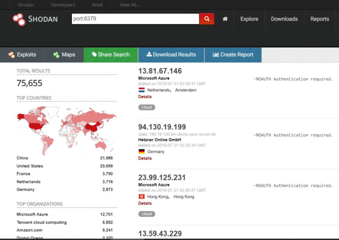Open the 94.130.19.199 result
This screenshot has width=339, height=240.
[162, 127]
